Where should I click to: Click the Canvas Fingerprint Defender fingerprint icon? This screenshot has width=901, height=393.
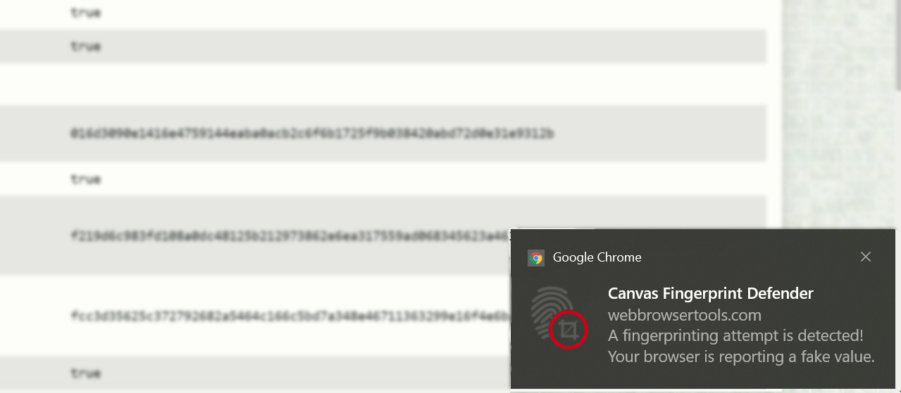554,314
